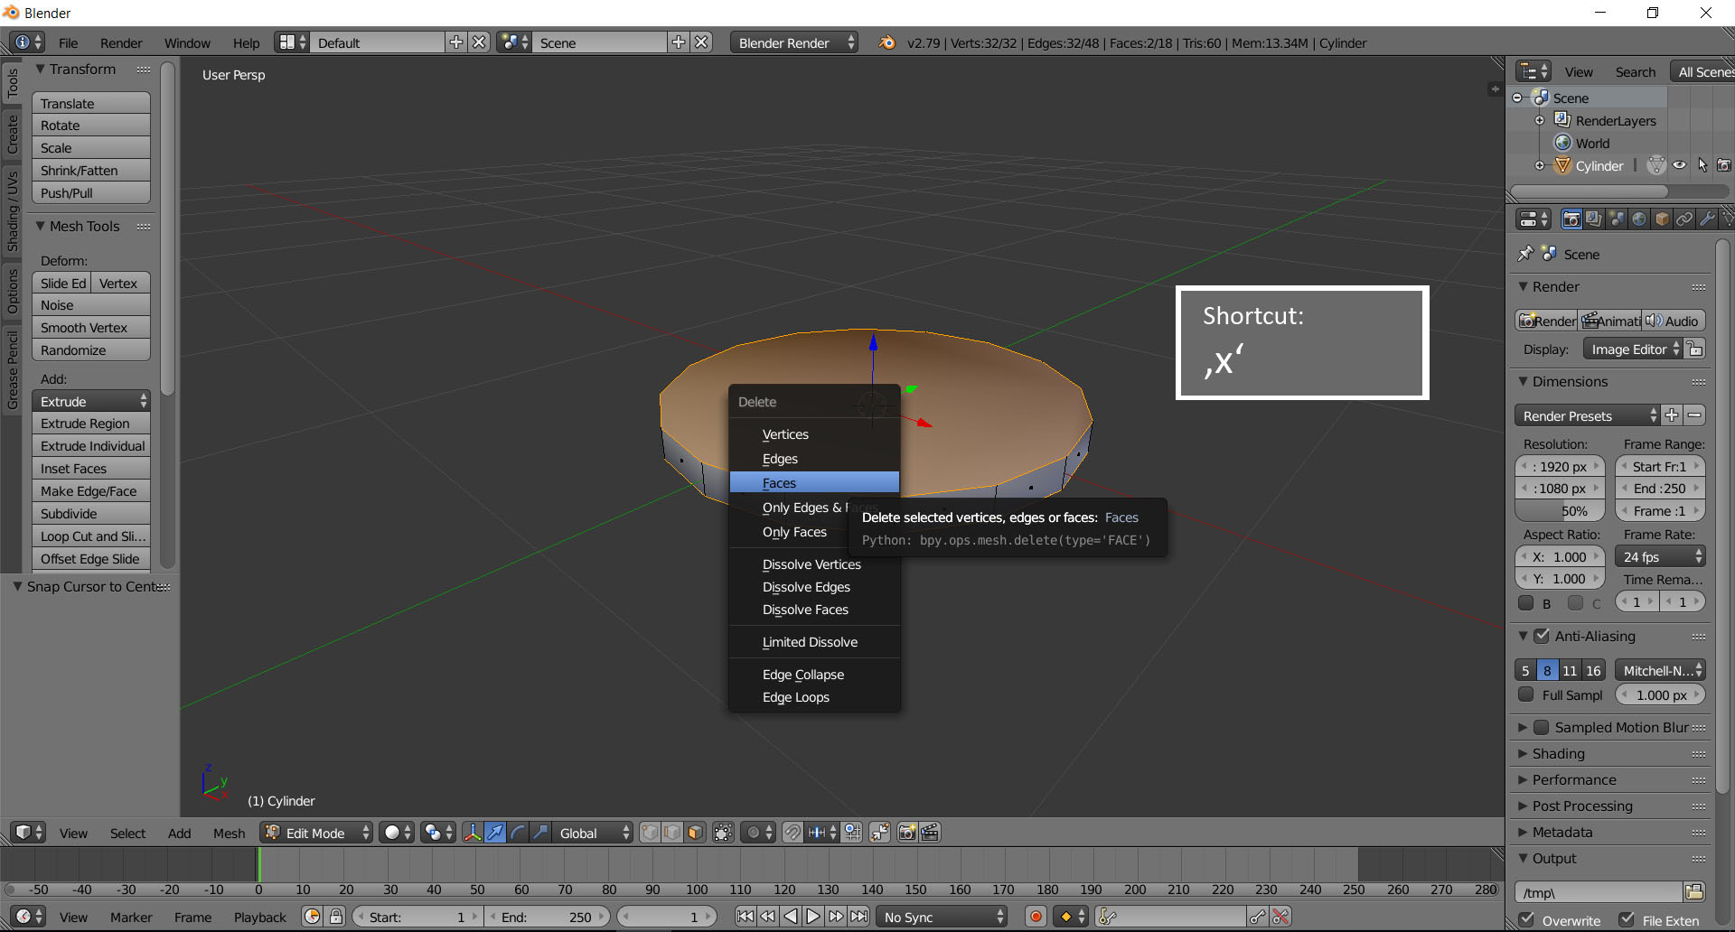Select Render properties camera tab icon

pyautogui.click(x=1571, y=219)
